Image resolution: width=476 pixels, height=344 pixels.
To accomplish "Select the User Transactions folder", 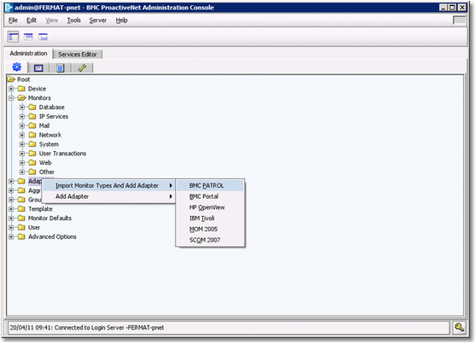I will pyautogui.click(x=62, y=154).
